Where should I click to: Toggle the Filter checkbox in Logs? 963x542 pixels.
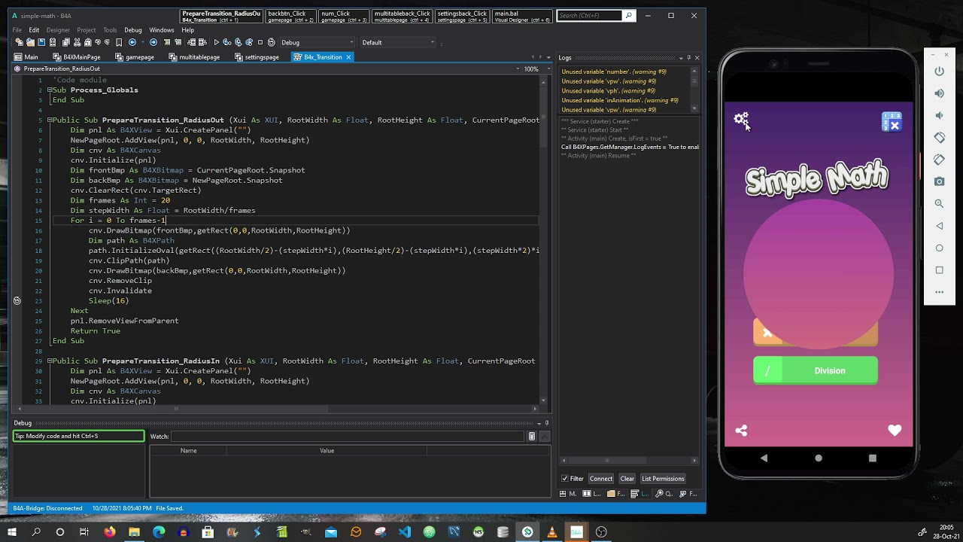565,479
